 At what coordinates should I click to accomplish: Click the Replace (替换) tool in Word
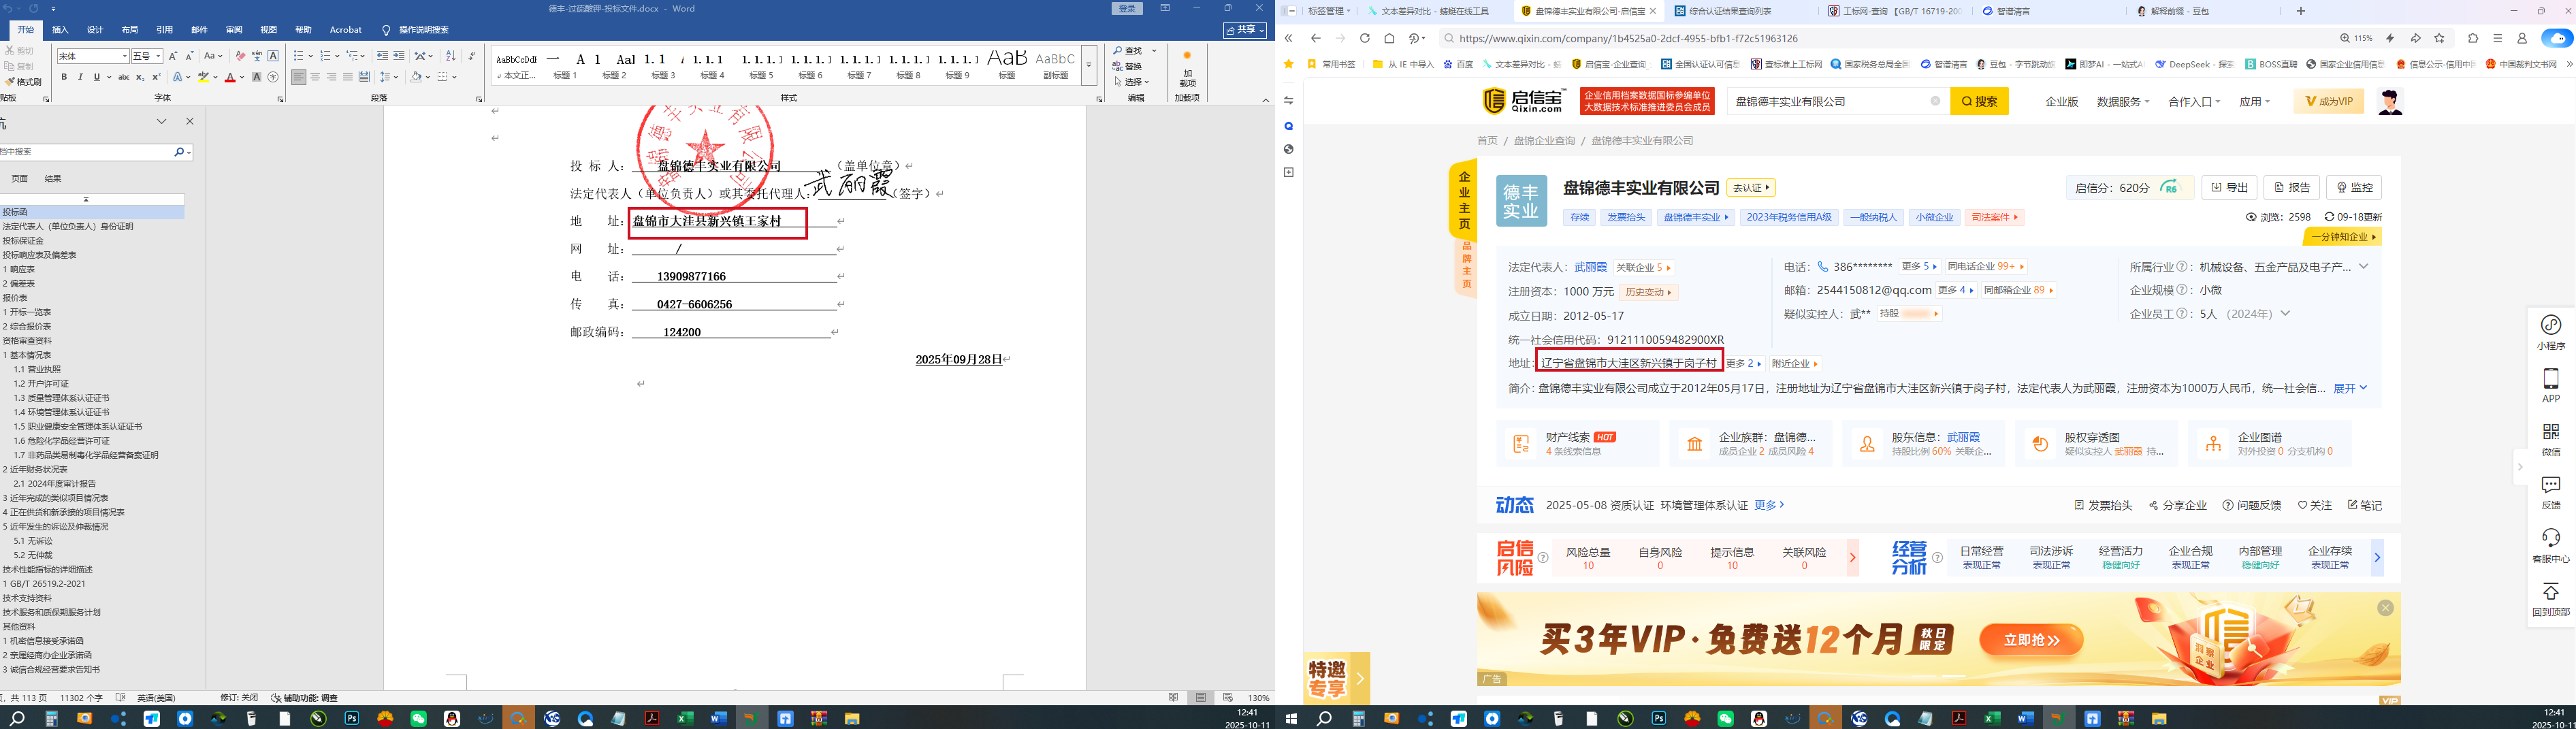click(x=1128, y=67)
